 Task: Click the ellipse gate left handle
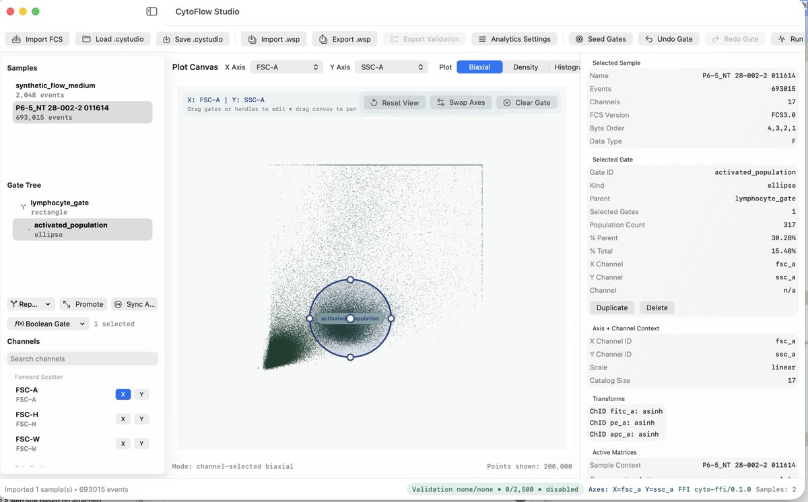coord(310,318)
